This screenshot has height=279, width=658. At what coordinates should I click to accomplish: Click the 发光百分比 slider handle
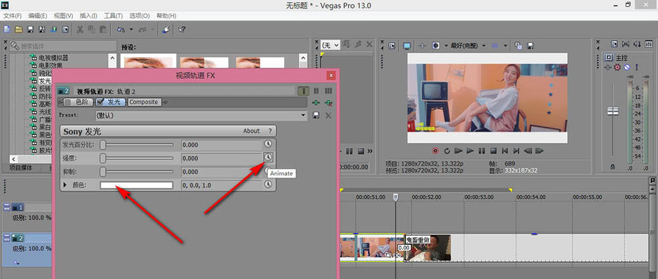pos(103,144)
